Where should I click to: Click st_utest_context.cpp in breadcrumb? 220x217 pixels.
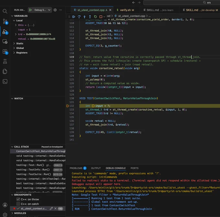[x=131, y=16]
